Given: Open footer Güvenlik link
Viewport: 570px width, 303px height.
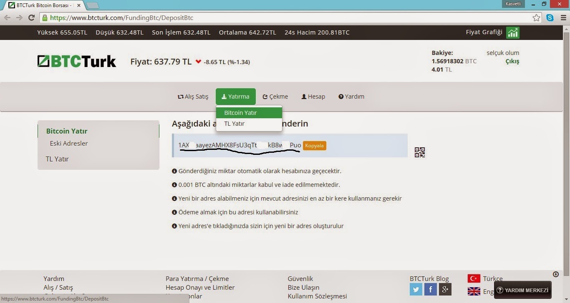Looking at the screenshot, I should (x=300, y=279).
